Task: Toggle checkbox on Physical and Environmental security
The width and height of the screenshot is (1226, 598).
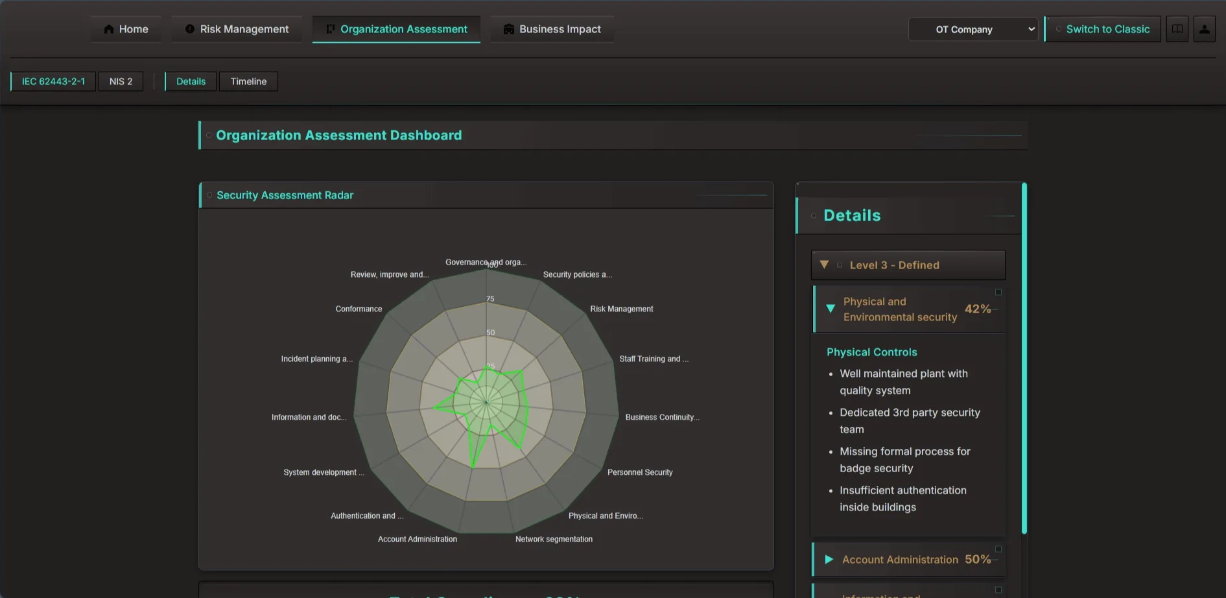Action: point(998,293)
